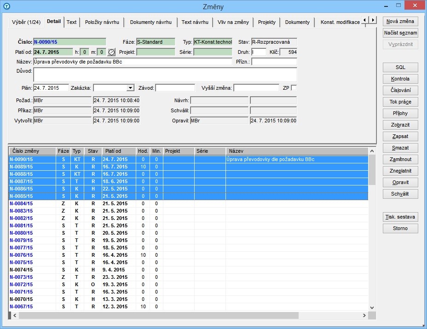Toggle the ZP checkbox
The image size is (427, 329).
pos(294,88)
